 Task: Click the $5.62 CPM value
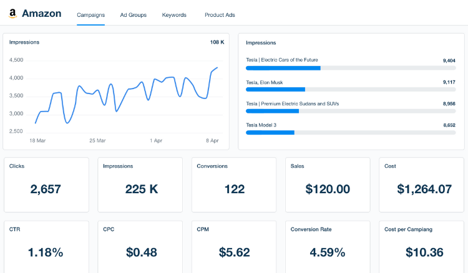point(234,252)
